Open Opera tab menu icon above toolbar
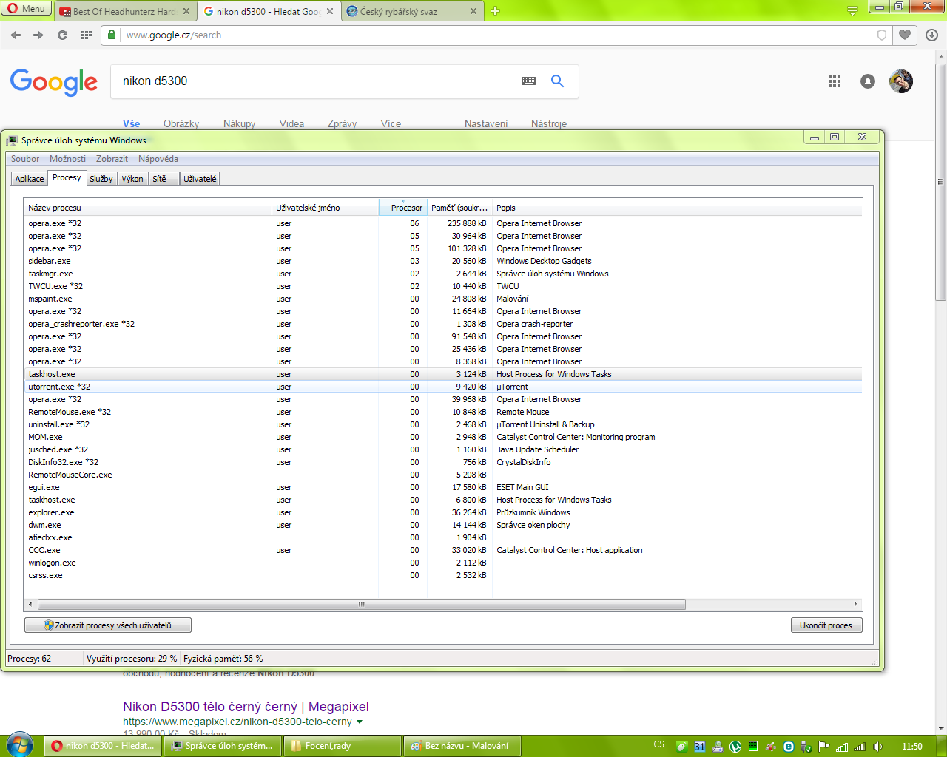The width and height of the screenshot is (947, 757). 852,10
